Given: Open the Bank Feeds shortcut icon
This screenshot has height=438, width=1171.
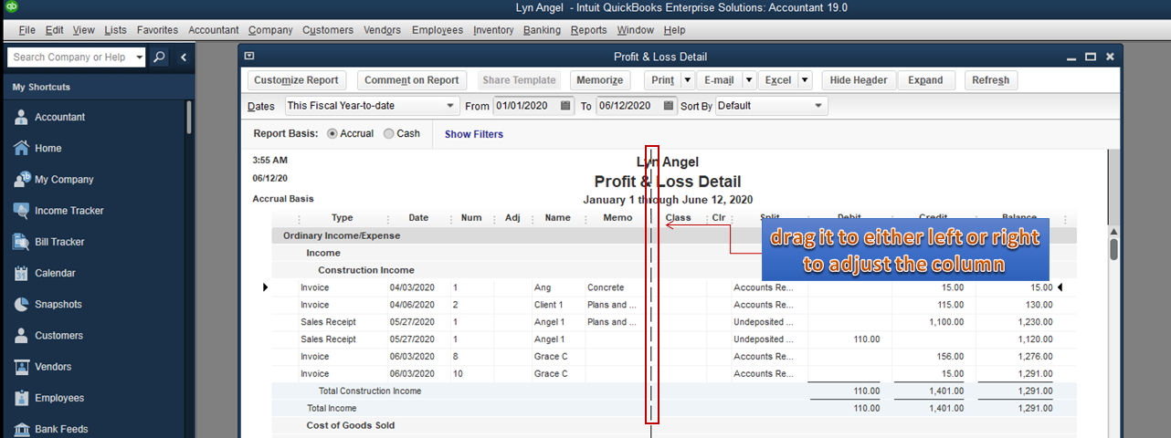Looking at the screenshot, I should [x=22, y=429].
